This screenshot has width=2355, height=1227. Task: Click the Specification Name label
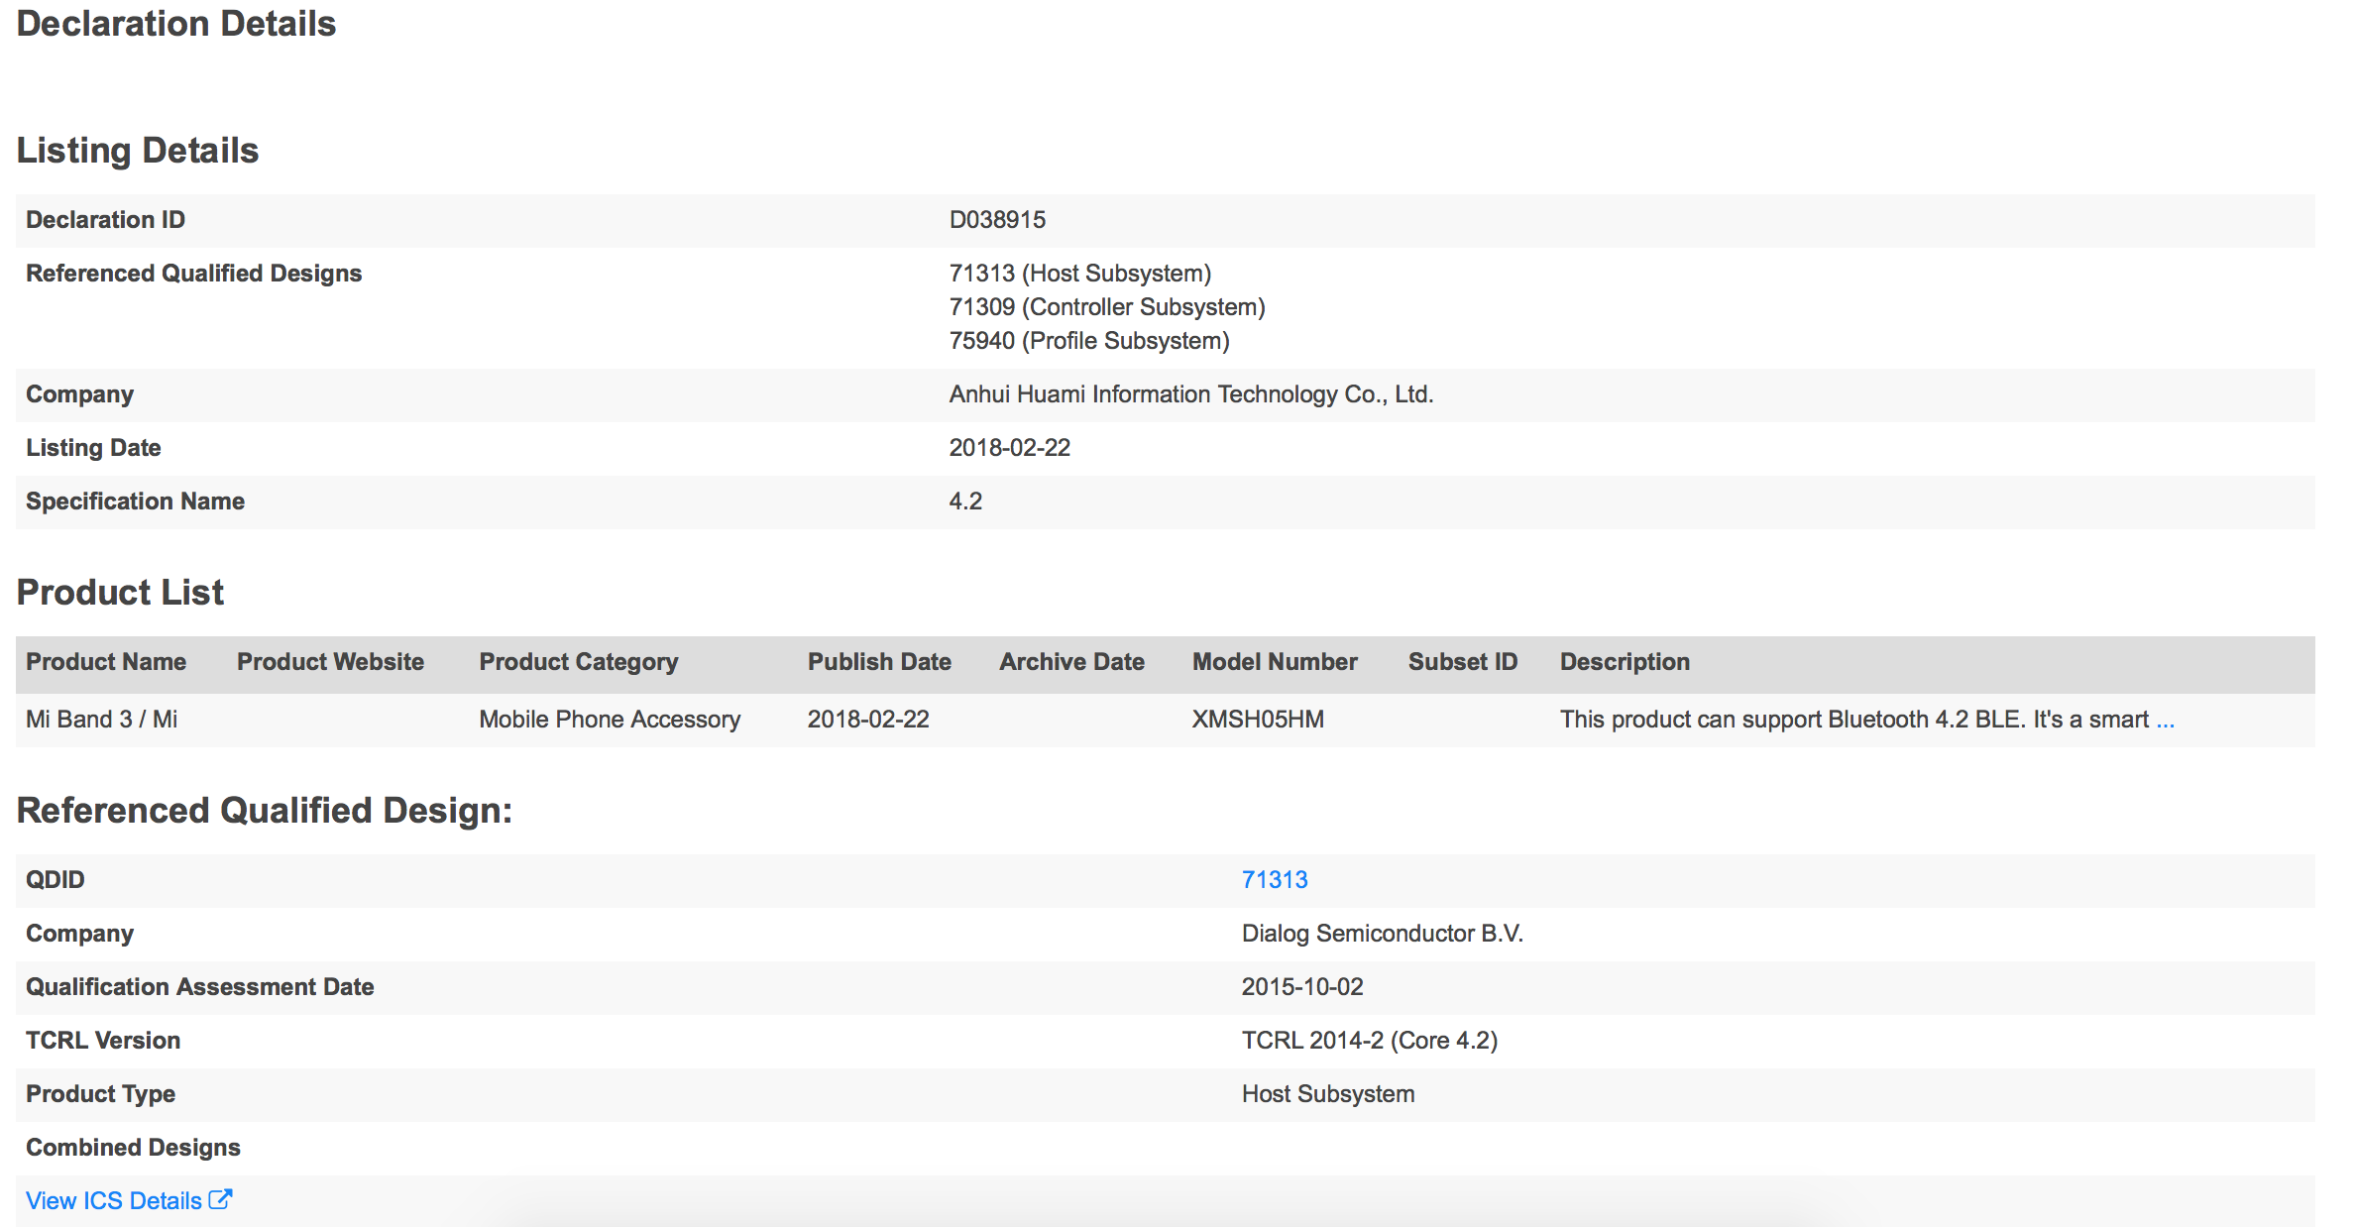(135, 502)
